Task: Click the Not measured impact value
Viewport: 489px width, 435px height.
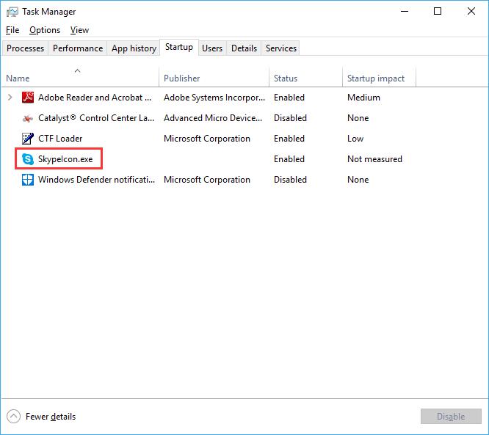Action: 374,159
